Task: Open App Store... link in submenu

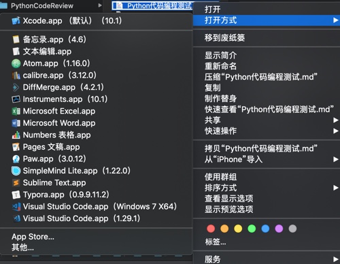Action: pyautogui.click(x=33, y=237)
